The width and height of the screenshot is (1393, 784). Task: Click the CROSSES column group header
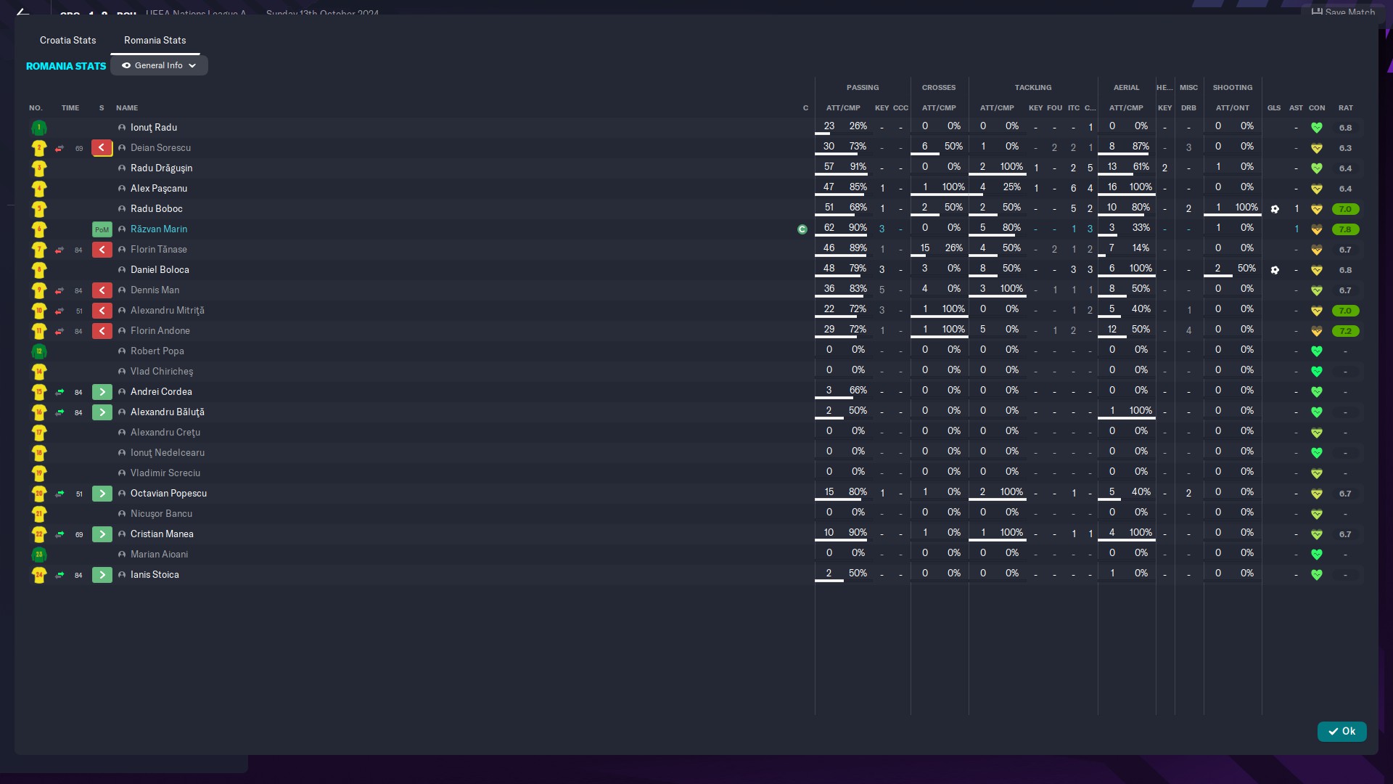click(x=939, y=87)
